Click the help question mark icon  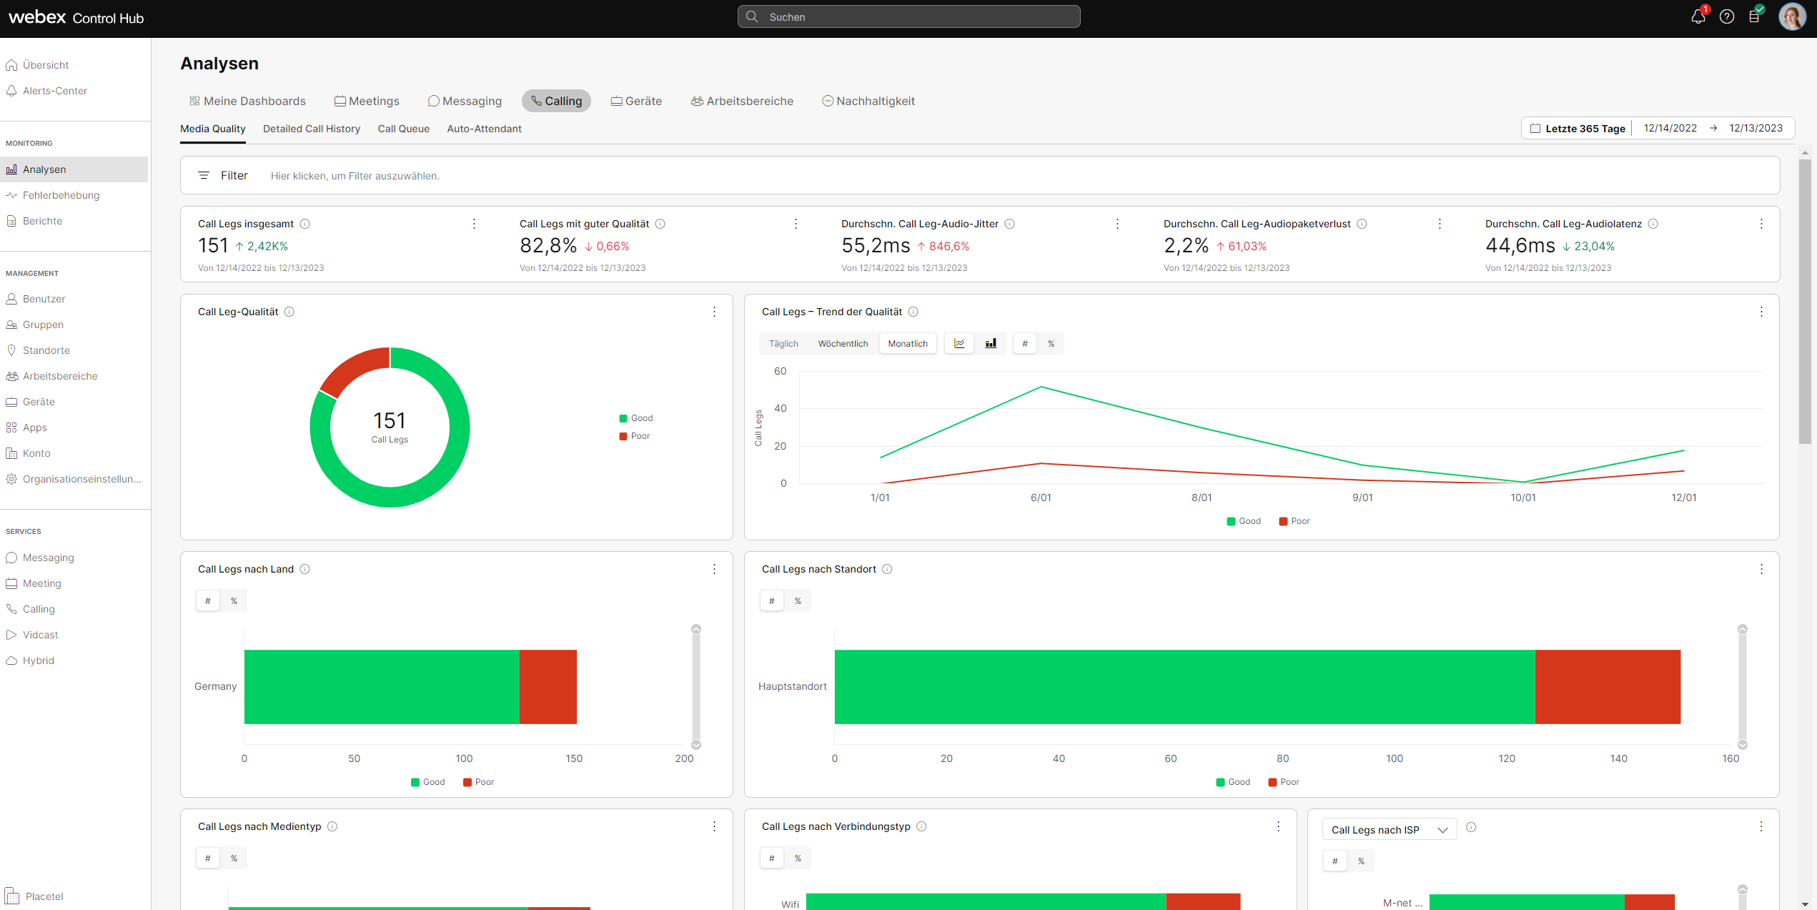(1727, 16)
